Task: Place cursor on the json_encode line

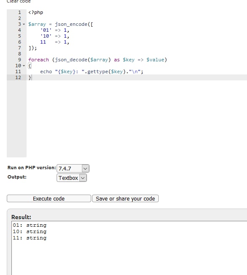Action: 60,24
